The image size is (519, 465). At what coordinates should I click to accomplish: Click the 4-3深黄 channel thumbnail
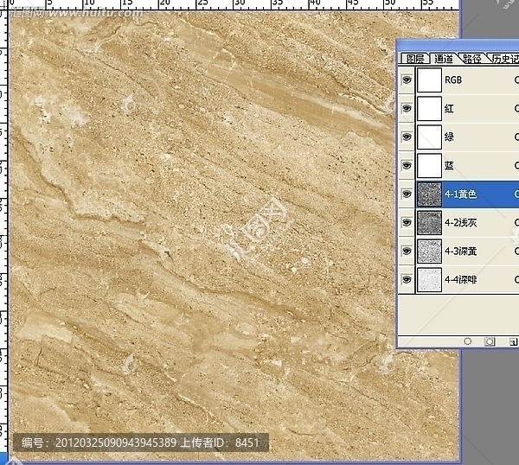[x=429, y=251]
